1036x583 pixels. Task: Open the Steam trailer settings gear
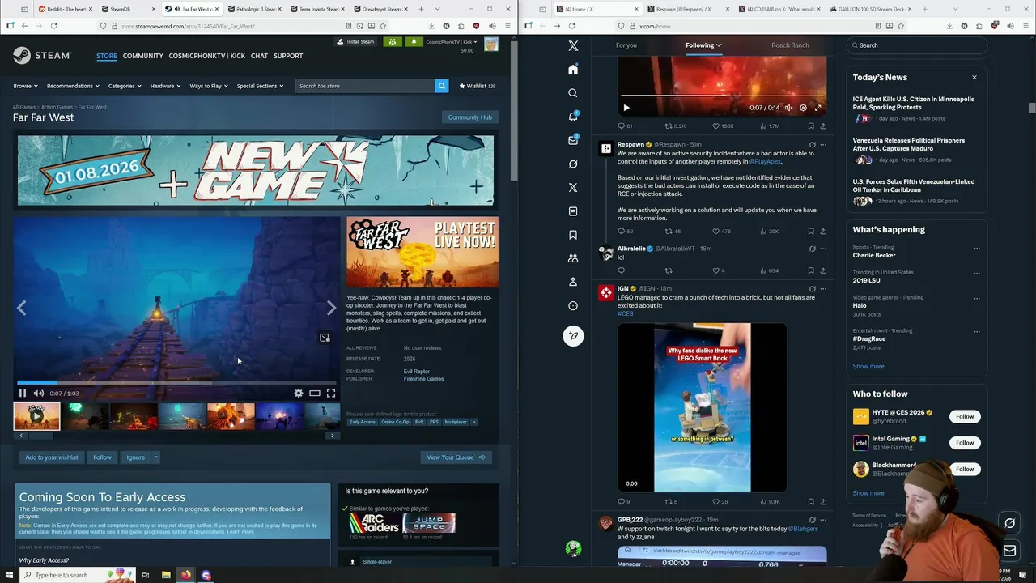pyautogui.click(x=299, y=394)
